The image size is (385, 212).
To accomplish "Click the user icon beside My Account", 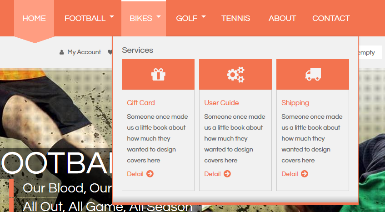I will click(61, 52).
